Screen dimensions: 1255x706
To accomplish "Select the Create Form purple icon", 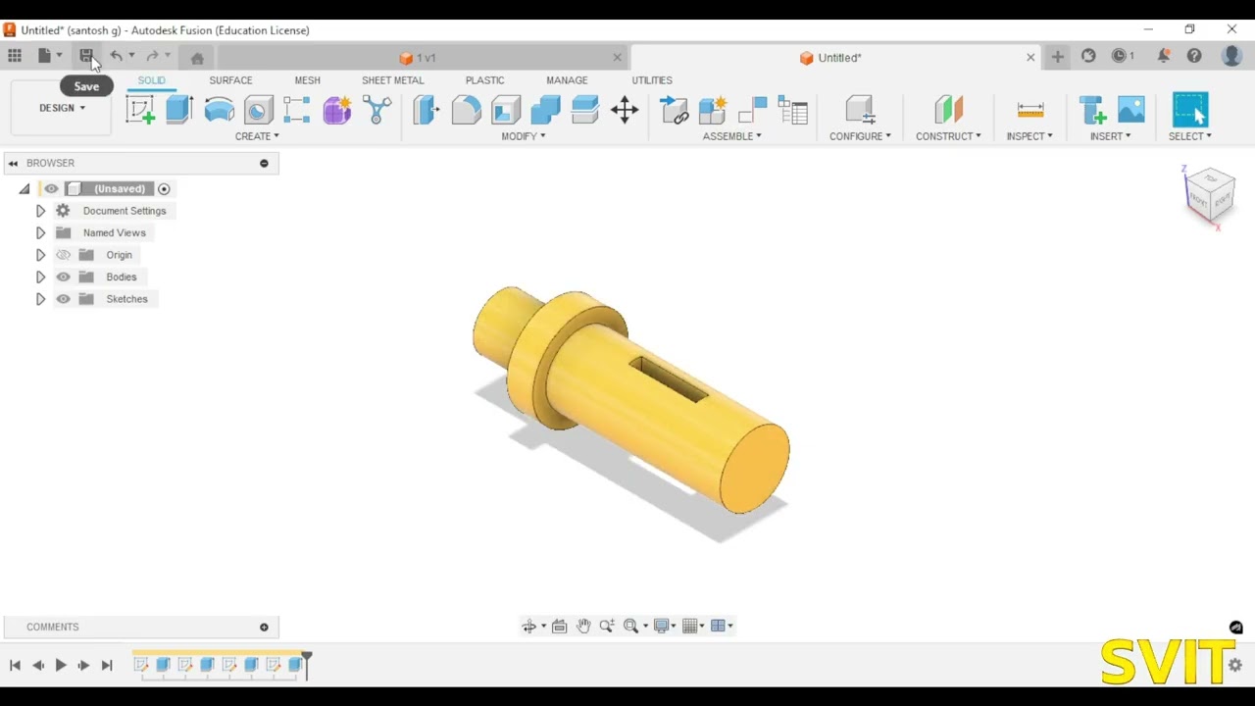I will 337,110.
